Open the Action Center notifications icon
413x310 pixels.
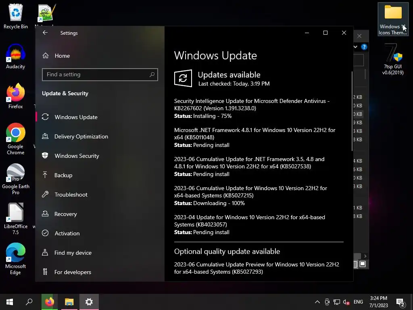point(400,302)
